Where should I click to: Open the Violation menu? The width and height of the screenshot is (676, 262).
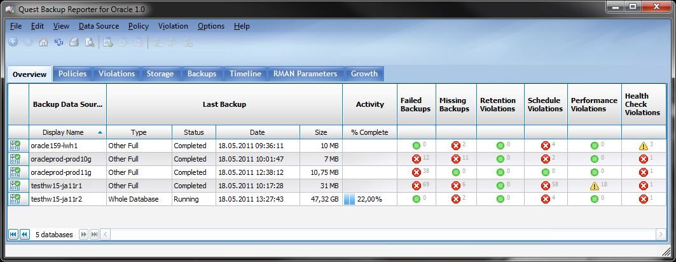pos(174,26)
